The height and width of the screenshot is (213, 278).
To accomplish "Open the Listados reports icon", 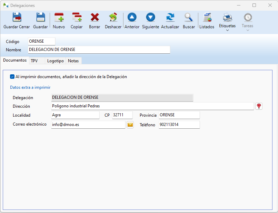I will (207, 18).
